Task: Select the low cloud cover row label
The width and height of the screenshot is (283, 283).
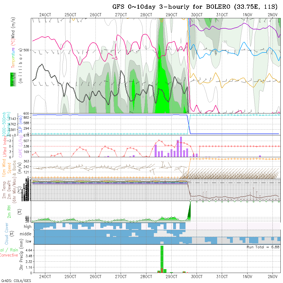Action: 28,241
